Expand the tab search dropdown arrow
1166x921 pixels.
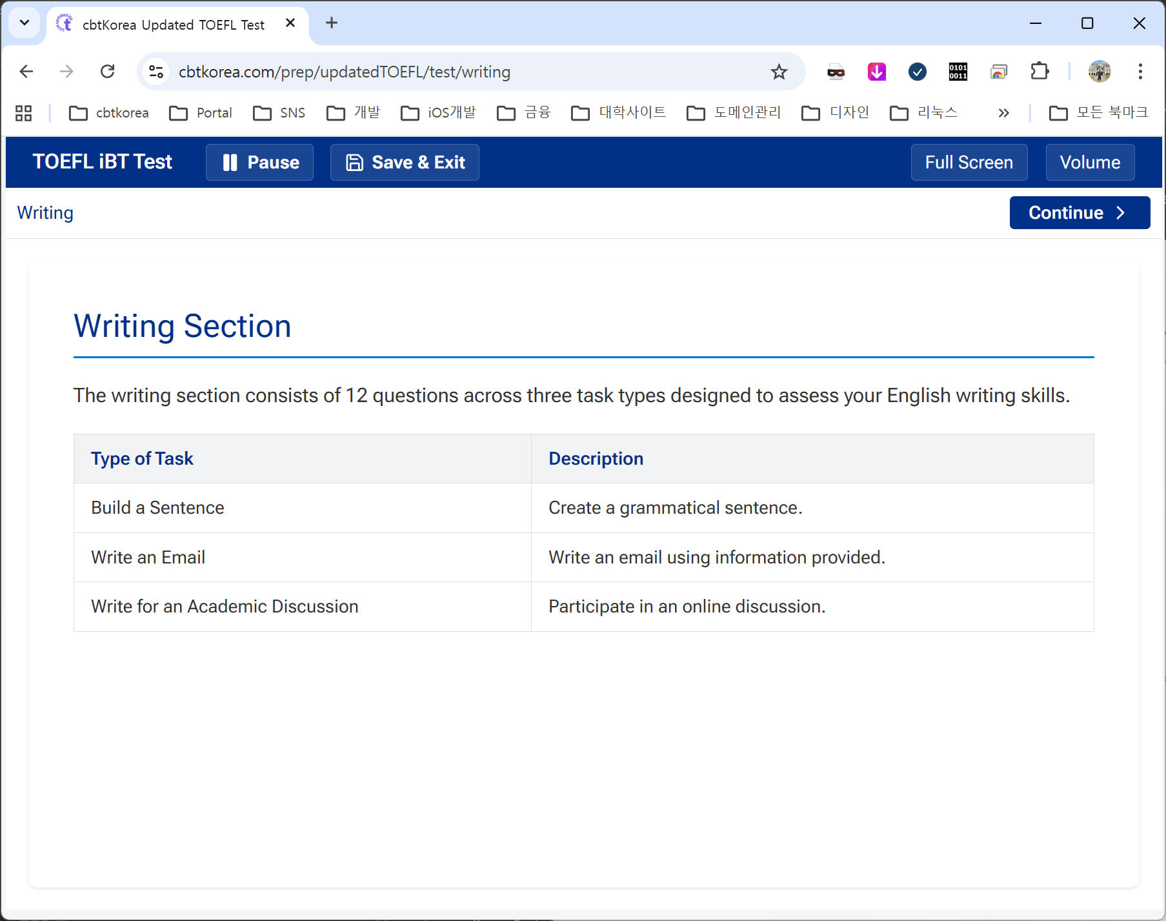coord(25,23)
